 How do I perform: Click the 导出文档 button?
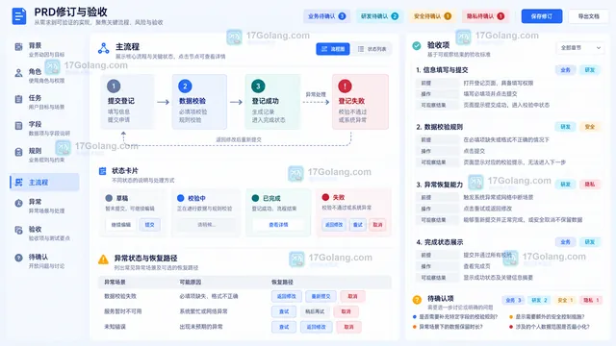coord(588,16)
